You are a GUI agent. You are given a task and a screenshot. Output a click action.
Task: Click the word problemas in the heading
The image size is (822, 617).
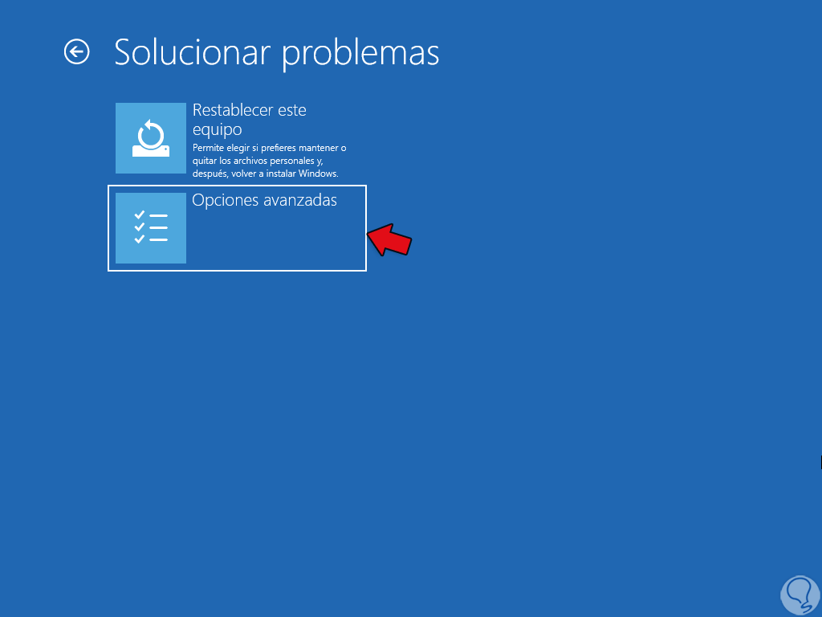click(360, 54)
